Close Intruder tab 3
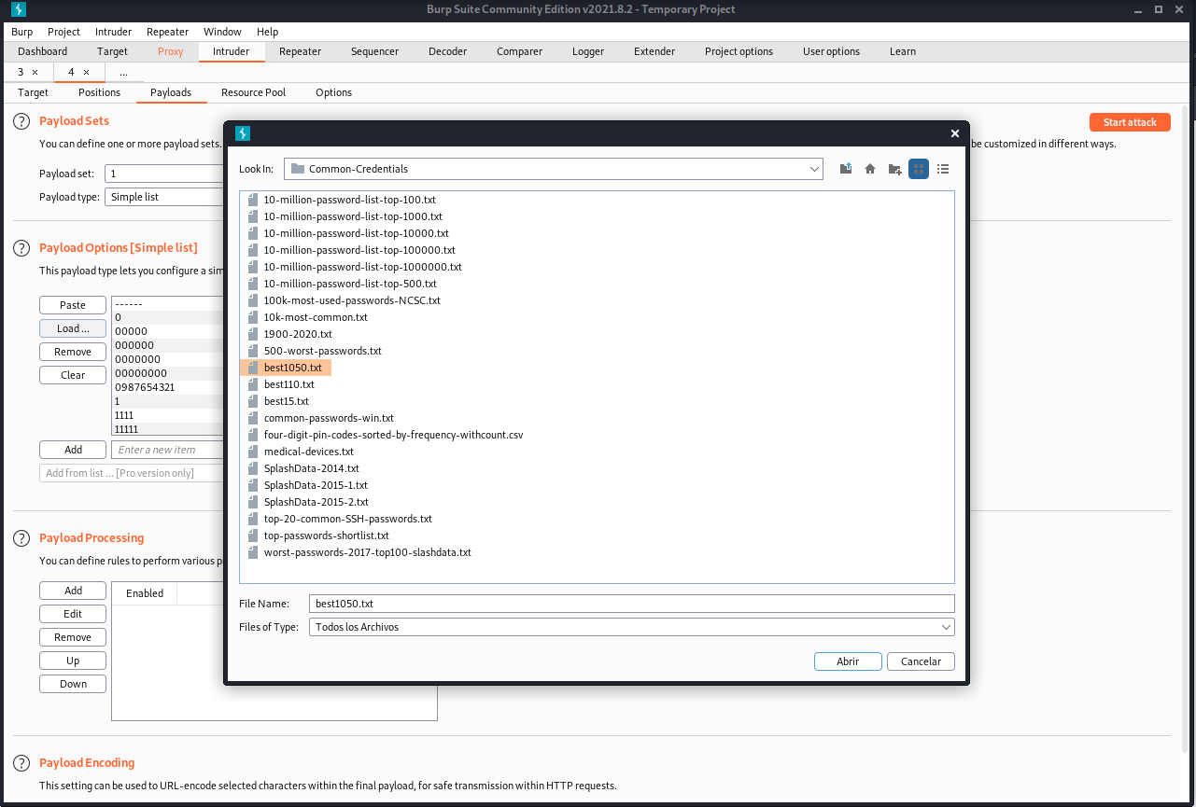Image resolution: width=1196 pixels, height=807 pixels. click(x=35, y=72)
